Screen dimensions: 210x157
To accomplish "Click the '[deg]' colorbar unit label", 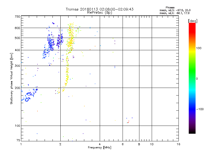I will click(193, 21).
